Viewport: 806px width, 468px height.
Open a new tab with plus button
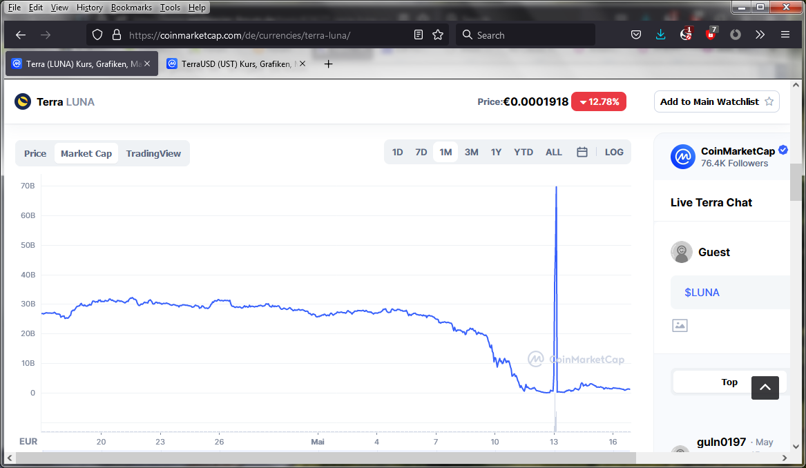(329, 64)
